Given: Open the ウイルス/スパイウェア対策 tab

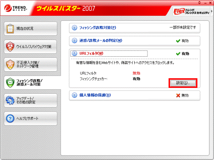Looking at the screenshot, I should [x=30, y=47].
